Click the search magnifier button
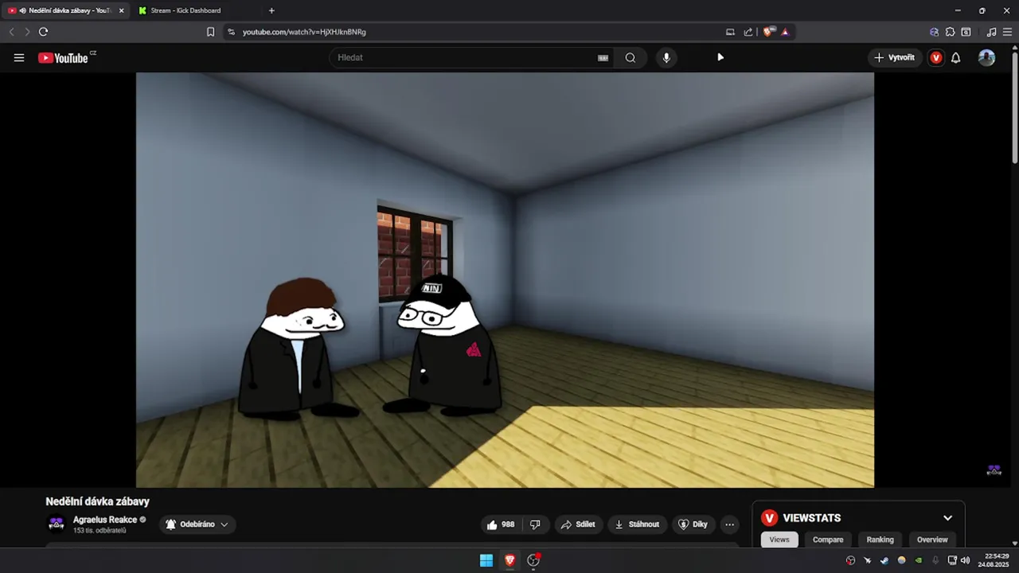The width and height of the screenshot is (1019, 573). point(631,57)
